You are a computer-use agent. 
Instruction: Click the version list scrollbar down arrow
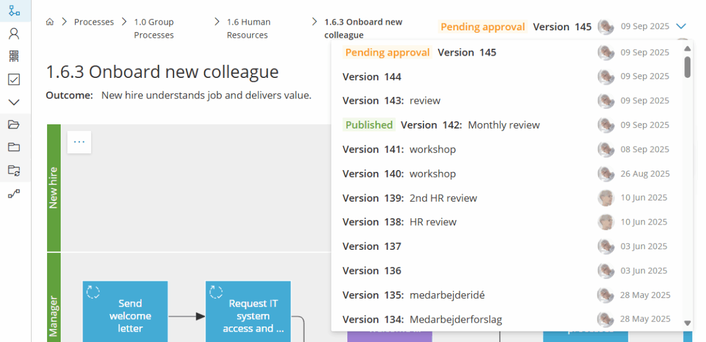click(x=687, y=323)
